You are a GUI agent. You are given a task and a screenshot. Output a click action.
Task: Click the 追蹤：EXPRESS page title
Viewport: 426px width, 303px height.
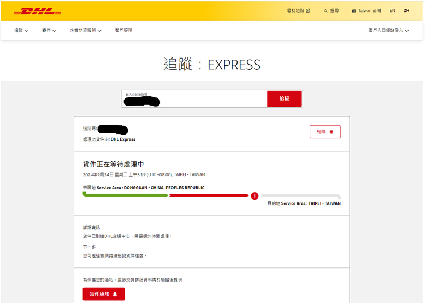pyautogui.click(x=212, y=65)
